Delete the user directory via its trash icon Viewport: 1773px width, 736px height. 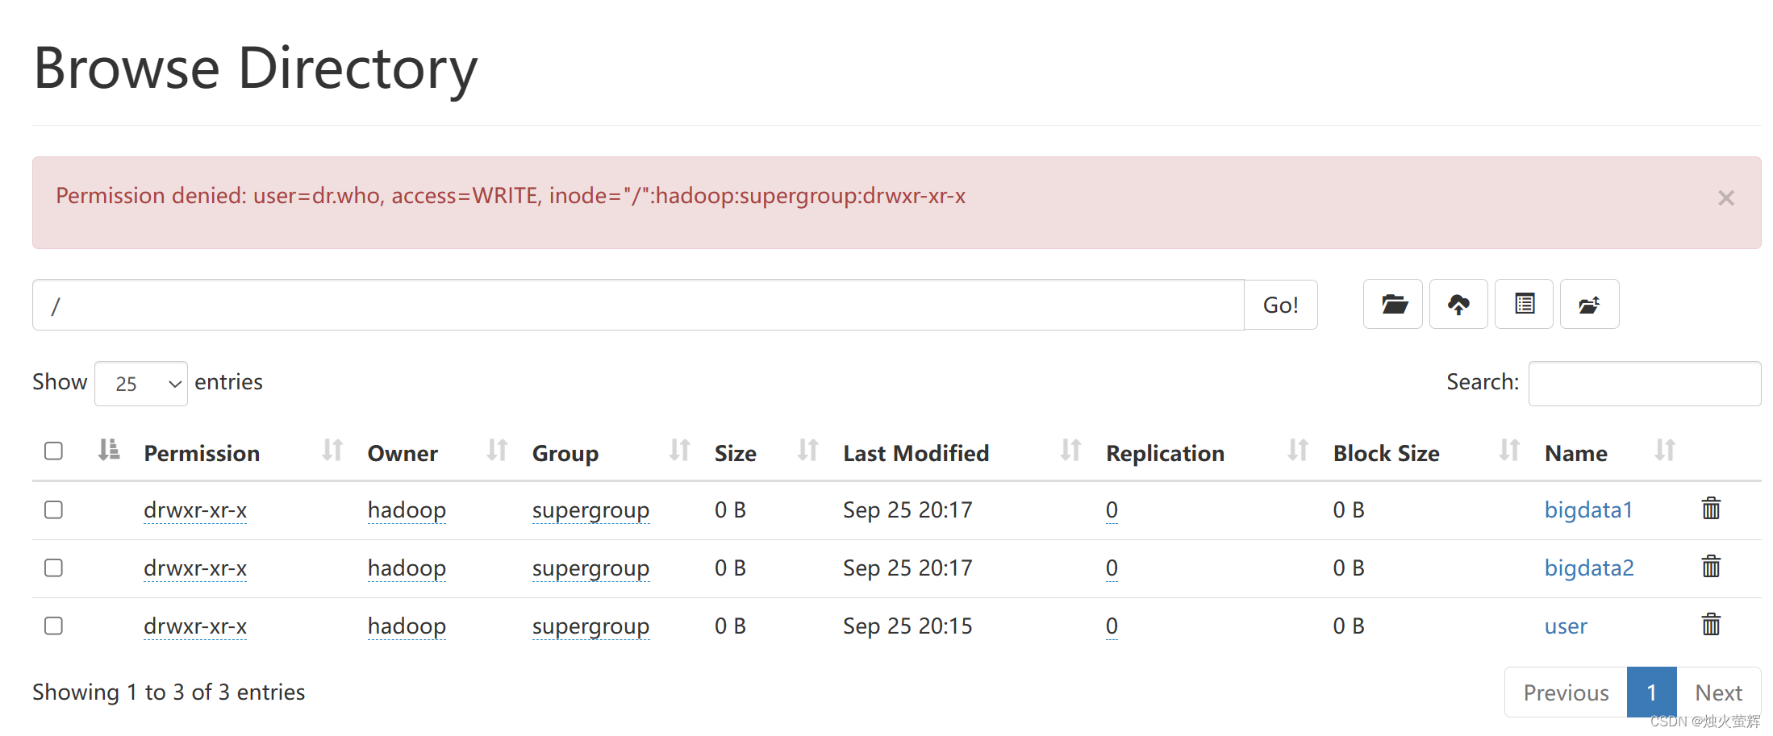coord(1711,624)
